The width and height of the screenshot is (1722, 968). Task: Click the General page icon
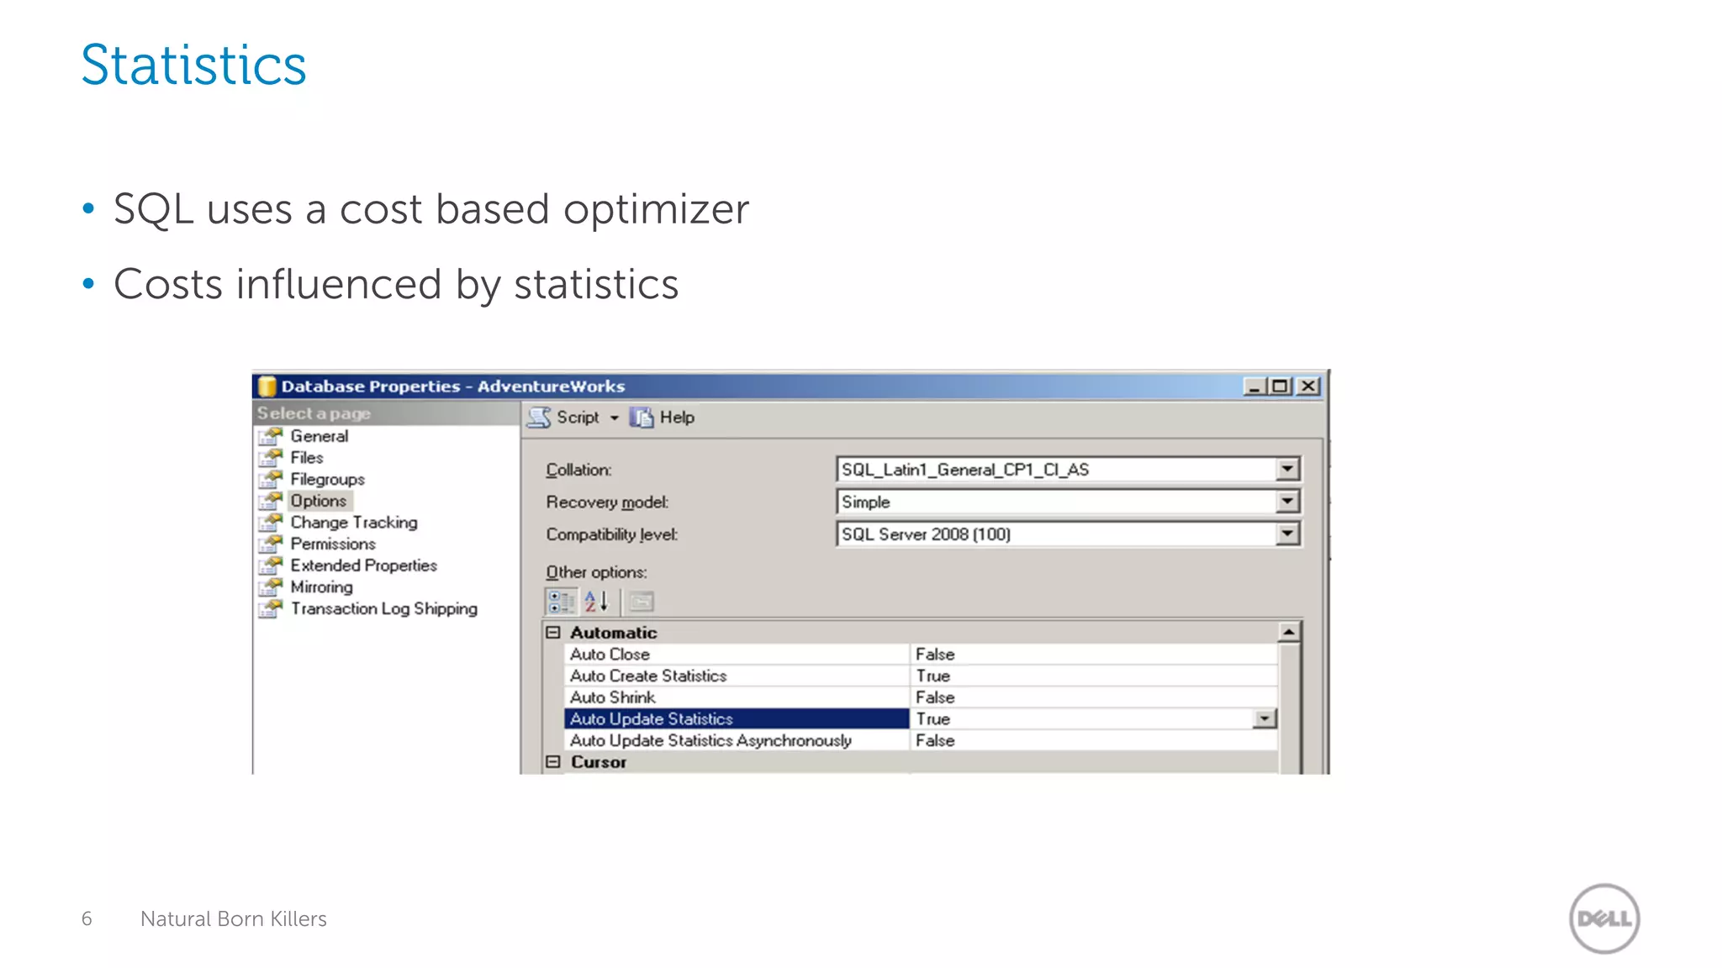coord(271,436)
